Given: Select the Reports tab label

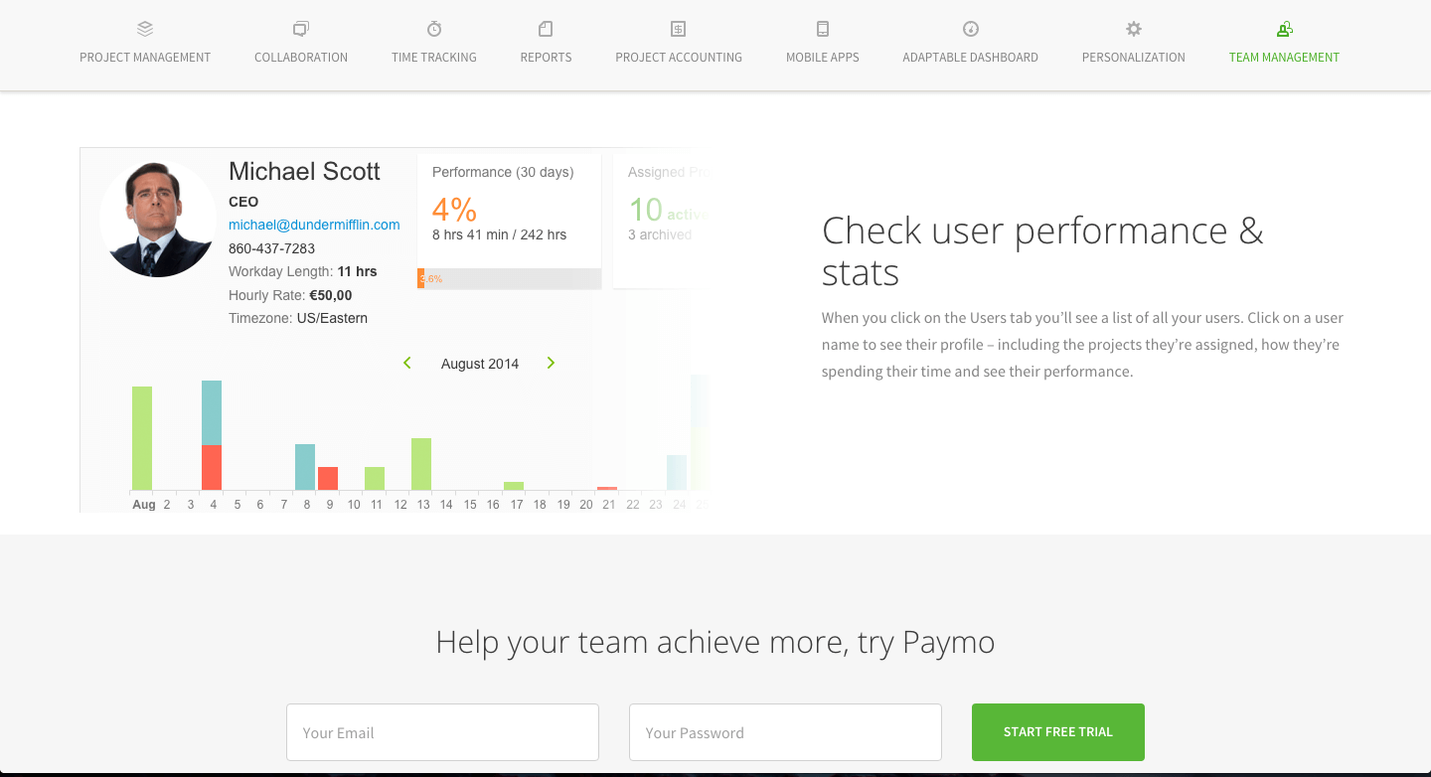Looking at the screenshot, I should click(545, 57).
